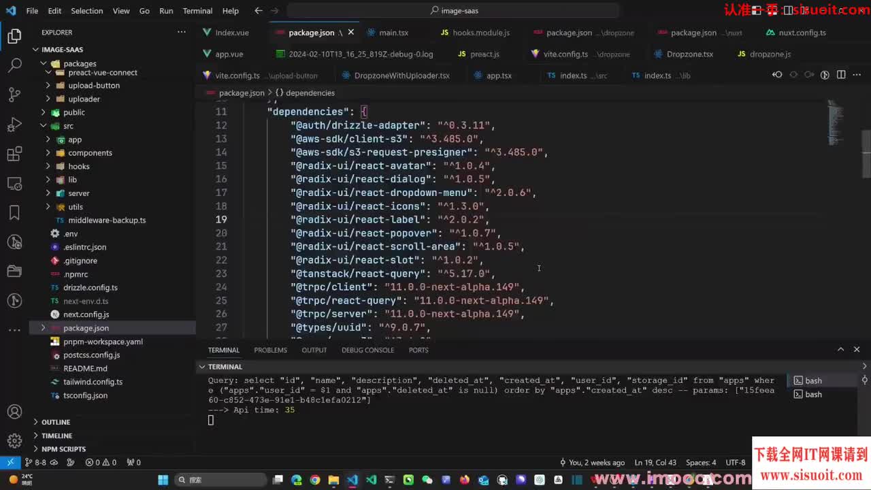Collapse the IMAGE-SAAS explorer section
Image resolution: width=871 pixels, height=490 pixels.
tap(112, 50)
